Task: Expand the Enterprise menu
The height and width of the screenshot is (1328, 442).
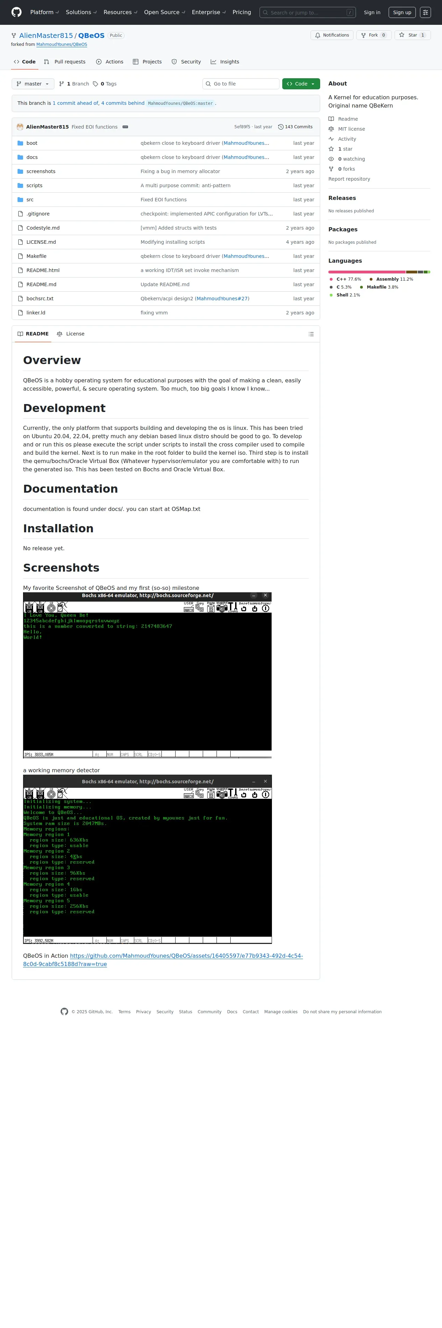Action: pos(208,12)
